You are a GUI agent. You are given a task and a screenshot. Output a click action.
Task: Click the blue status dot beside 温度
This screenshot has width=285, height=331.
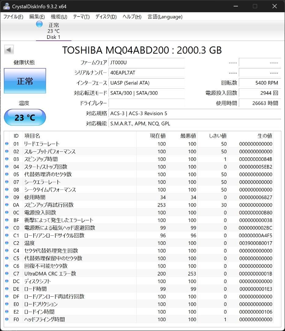[x=7, y=243]
